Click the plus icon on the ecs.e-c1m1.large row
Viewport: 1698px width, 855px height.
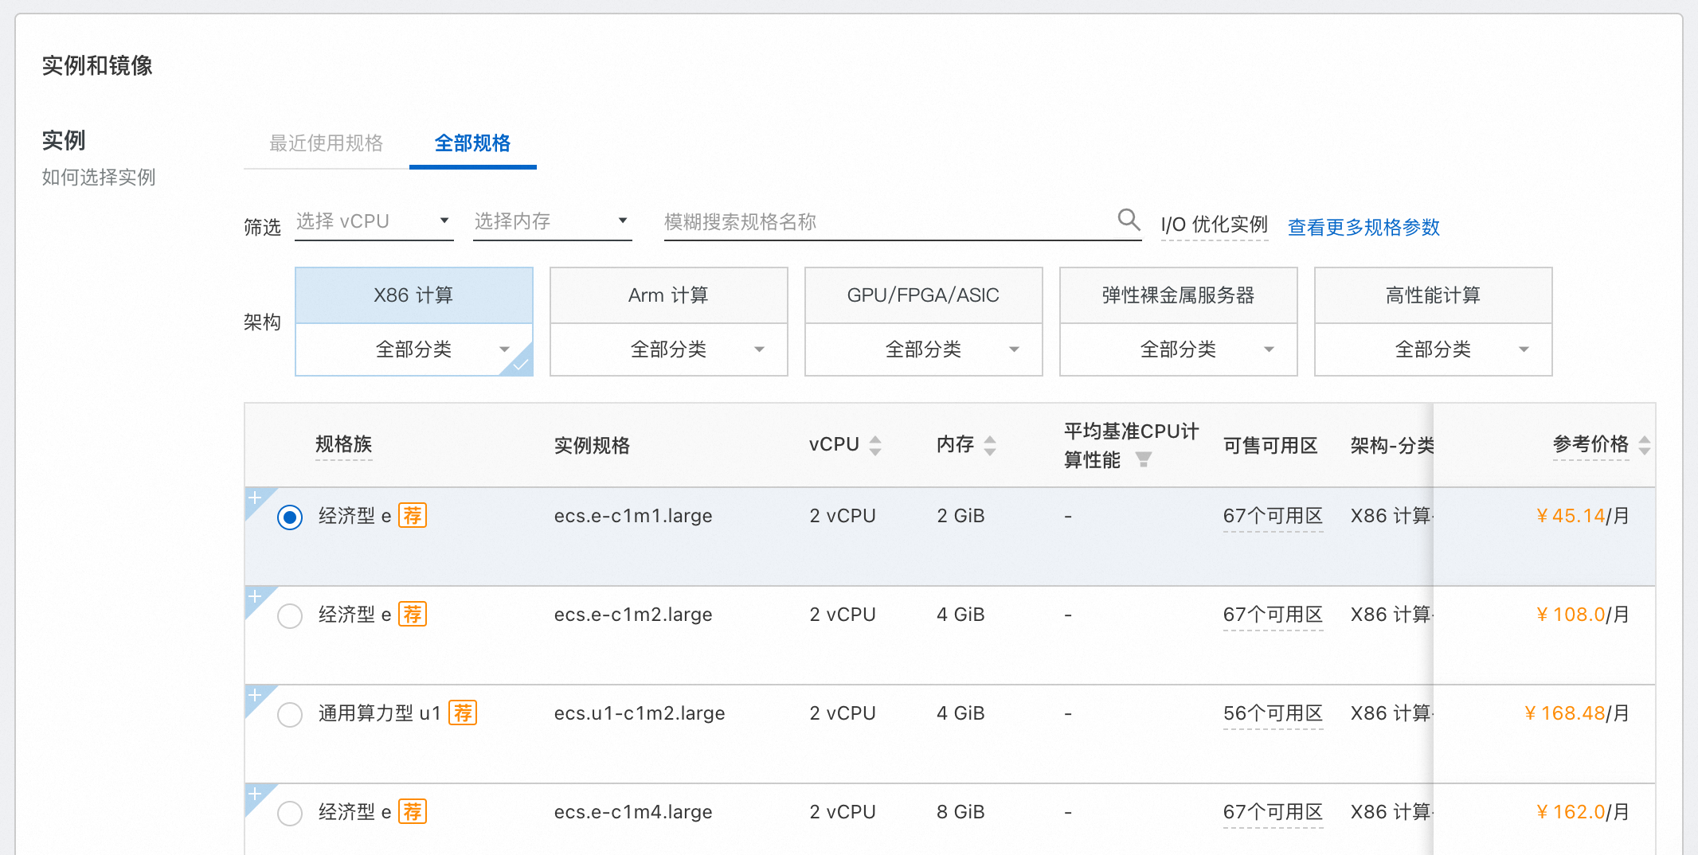(x=255, y=498)
